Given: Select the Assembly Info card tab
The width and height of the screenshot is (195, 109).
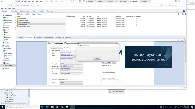Looking at the screenshot, I should click(53, 48).
